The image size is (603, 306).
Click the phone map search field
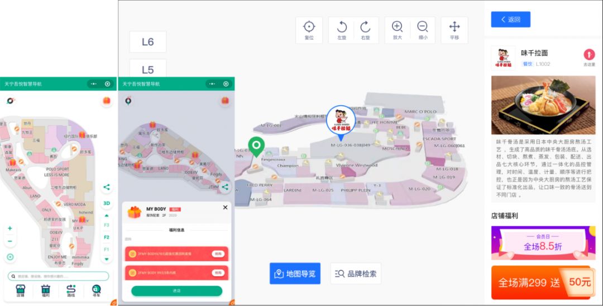pos(59,276)
